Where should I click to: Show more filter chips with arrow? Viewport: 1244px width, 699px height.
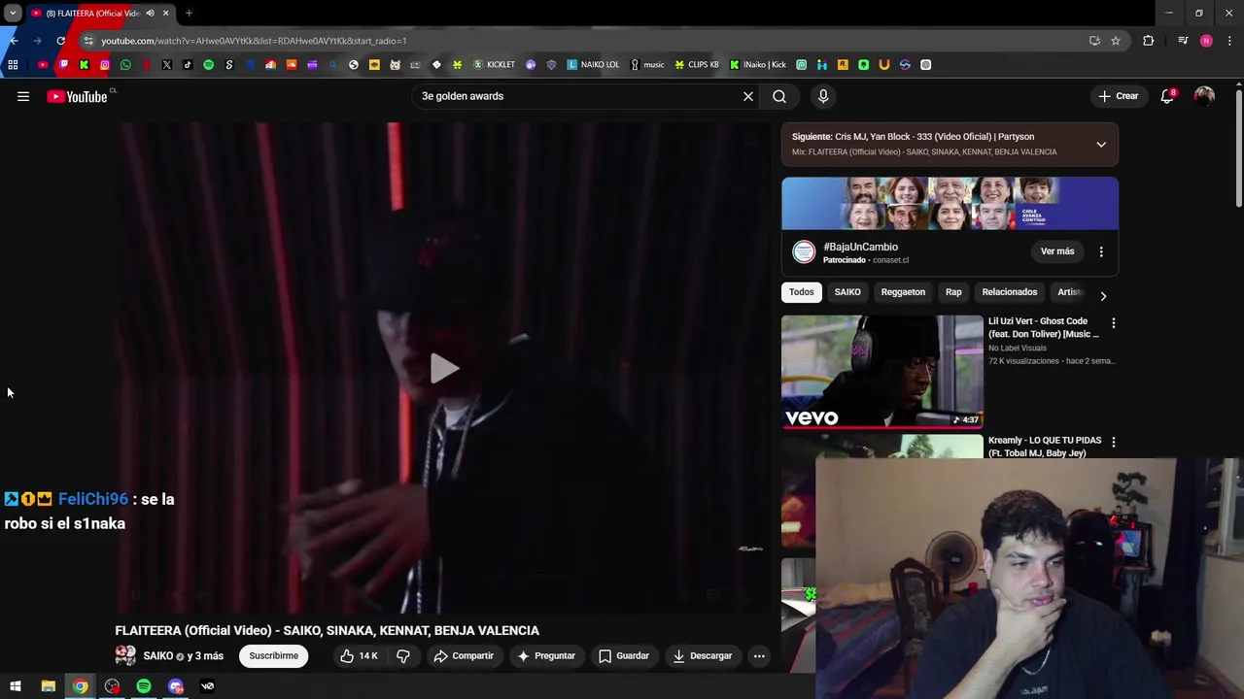click(x=1103, y=295)
